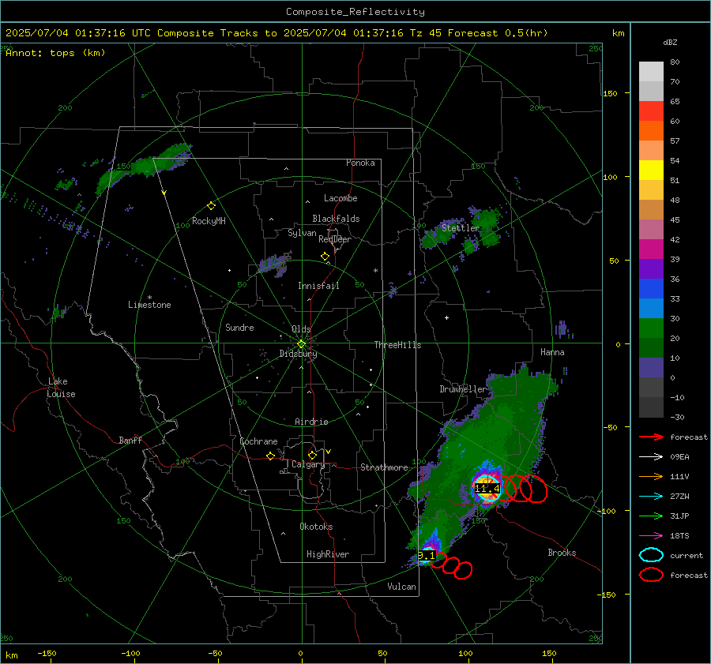The height and width of the screenshot is (664, 711).
Task: Click the yellow diamond marker near RockyMH
Action: [211, 206]
